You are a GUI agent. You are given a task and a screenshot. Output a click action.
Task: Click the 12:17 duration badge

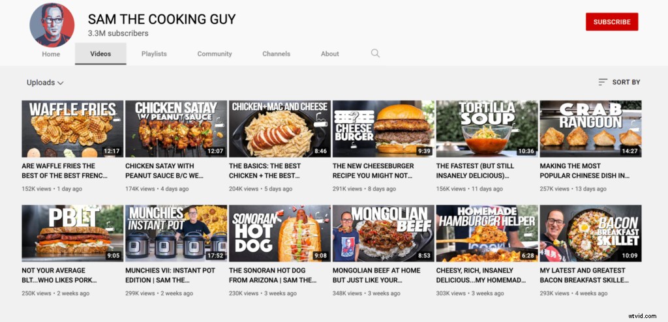(x=112, y=151)
